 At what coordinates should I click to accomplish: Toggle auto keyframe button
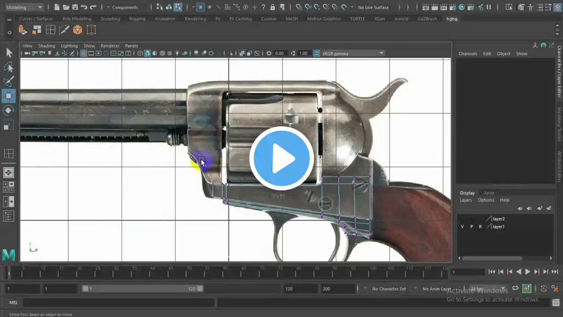coord(526,289)
